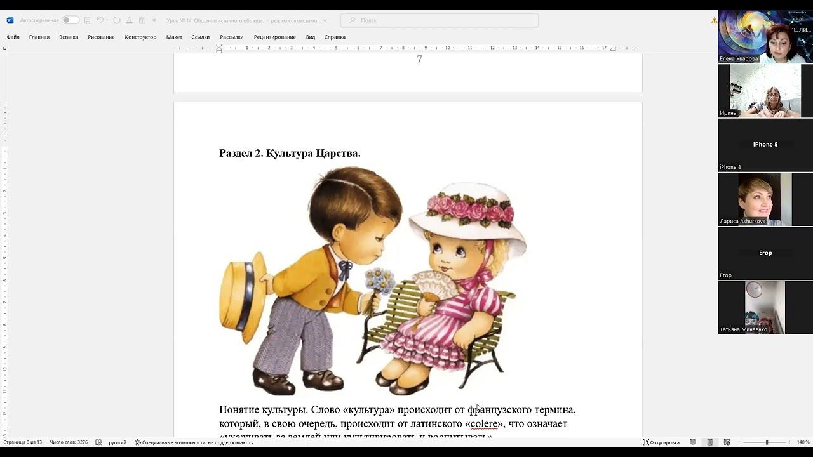813x457 pixels.
Task: Open the Рисование tab
Action: [102, 37]
